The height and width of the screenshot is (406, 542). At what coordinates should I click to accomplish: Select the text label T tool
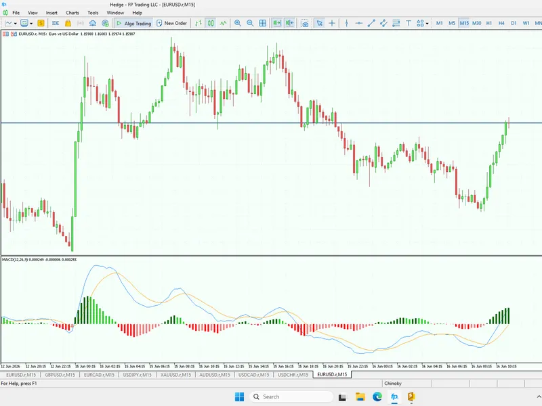click(x=409, y=23)
